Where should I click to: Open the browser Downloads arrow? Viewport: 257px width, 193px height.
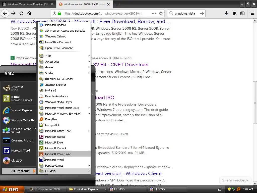point(226,13)
